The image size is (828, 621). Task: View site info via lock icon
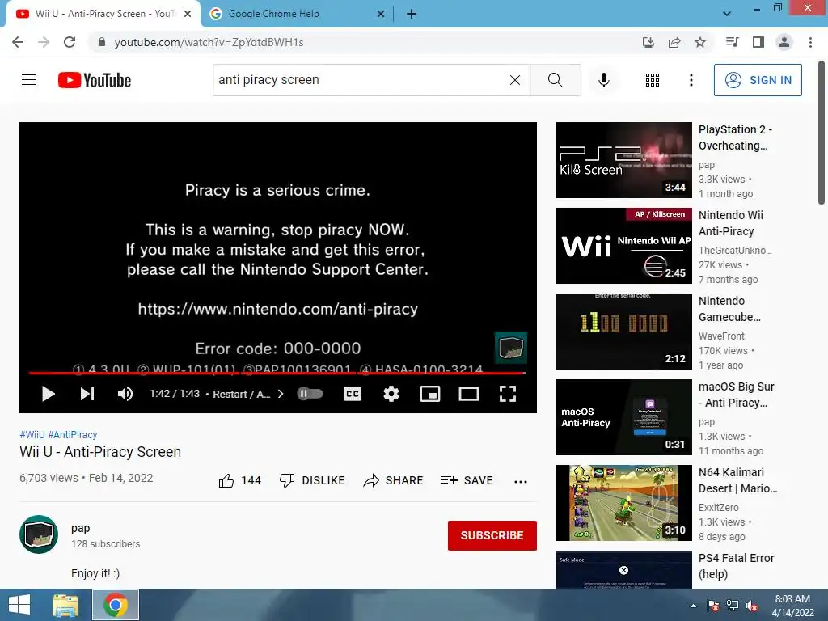tap(102, 42)
